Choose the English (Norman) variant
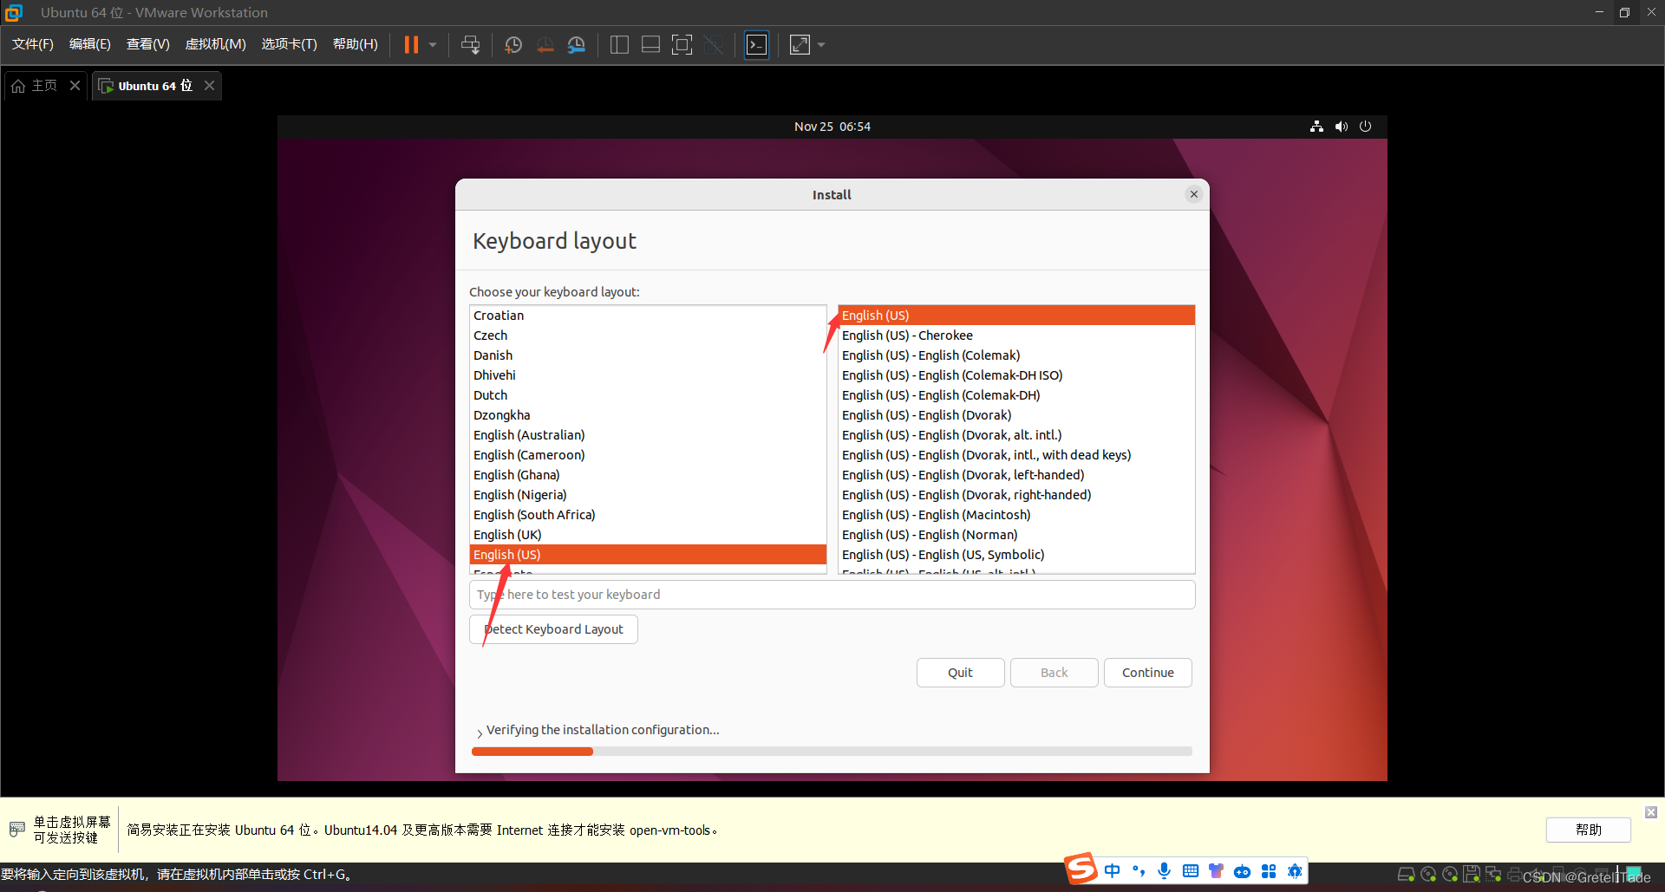The image size is (1665, 892). pos(1016,535)
